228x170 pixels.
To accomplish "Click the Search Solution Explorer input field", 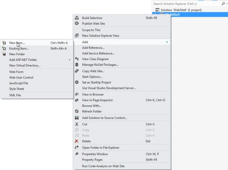I will tap(186, 4).
